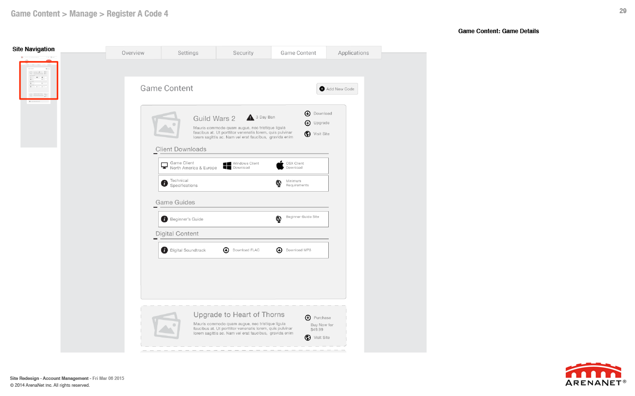The image size is (635, 396).
Task: Click the Game Client monitor icon
Action: (165, 165)
